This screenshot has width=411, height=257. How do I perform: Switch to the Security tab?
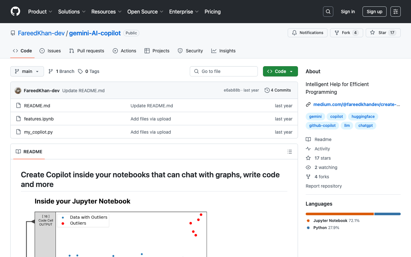190,51
